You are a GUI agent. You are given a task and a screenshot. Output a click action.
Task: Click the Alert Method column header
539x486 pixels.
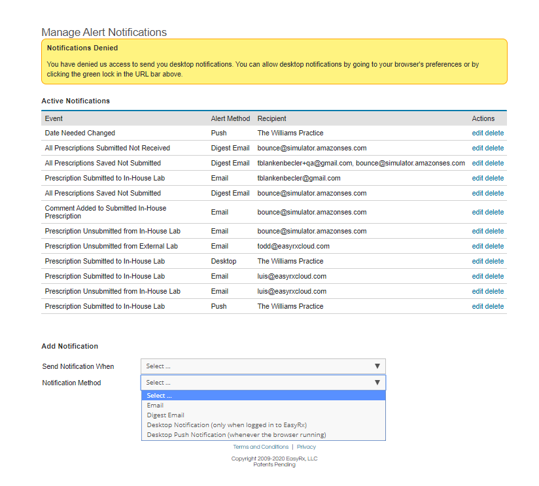coord(230,118)
